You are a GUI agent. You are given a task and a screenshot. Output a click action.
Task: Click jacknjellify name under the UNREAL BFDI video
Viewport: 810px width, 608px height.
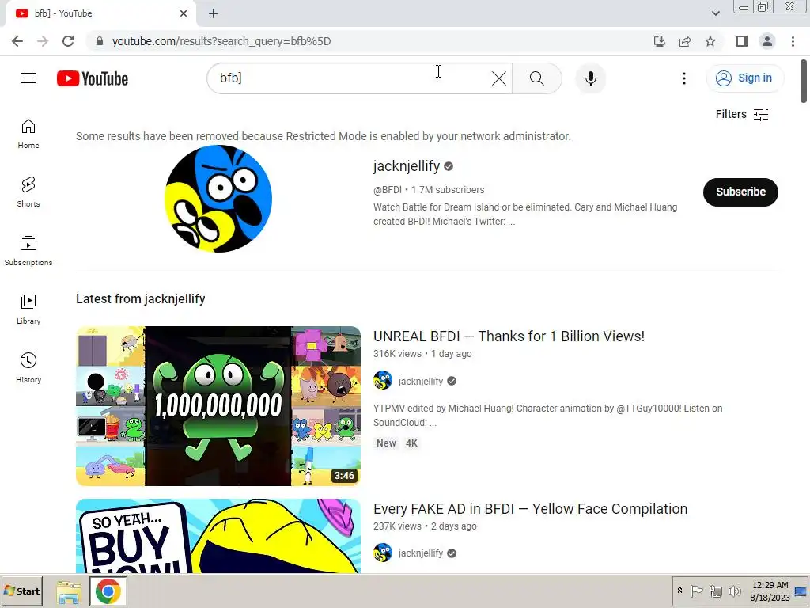[x=421, y=381]
